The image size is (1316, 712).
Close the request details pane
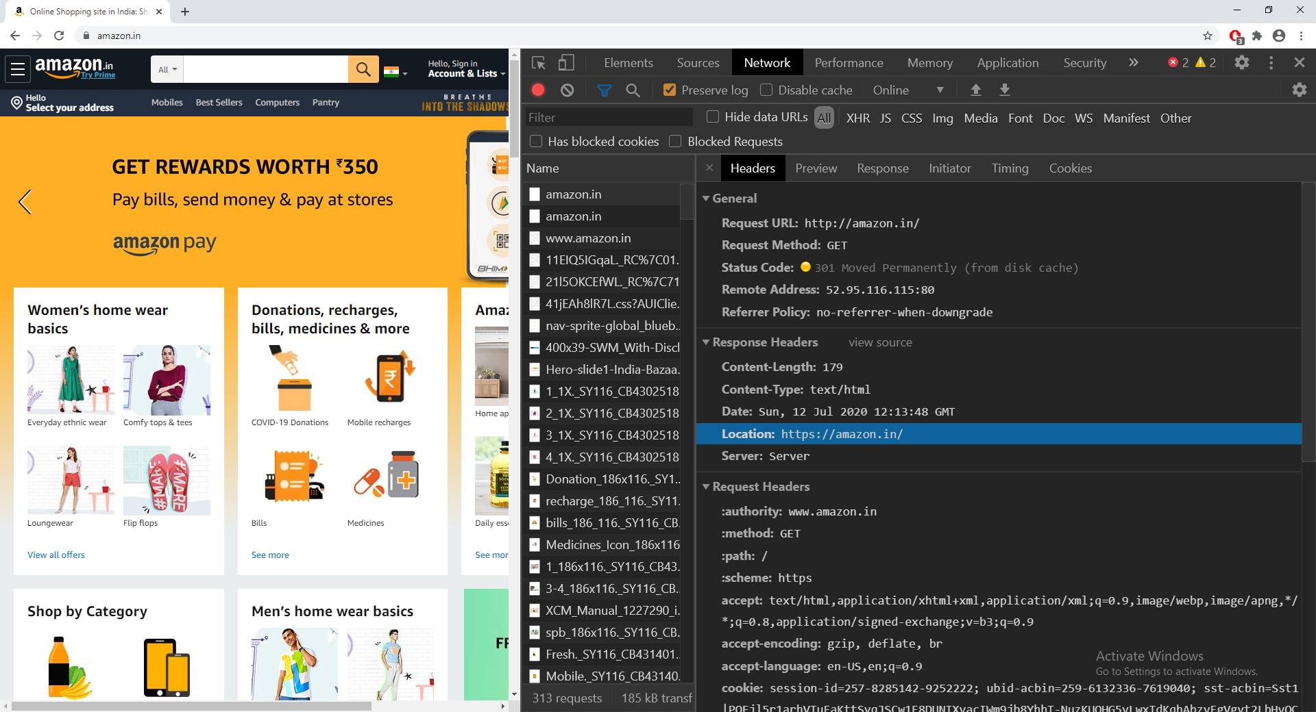point(709,168)
